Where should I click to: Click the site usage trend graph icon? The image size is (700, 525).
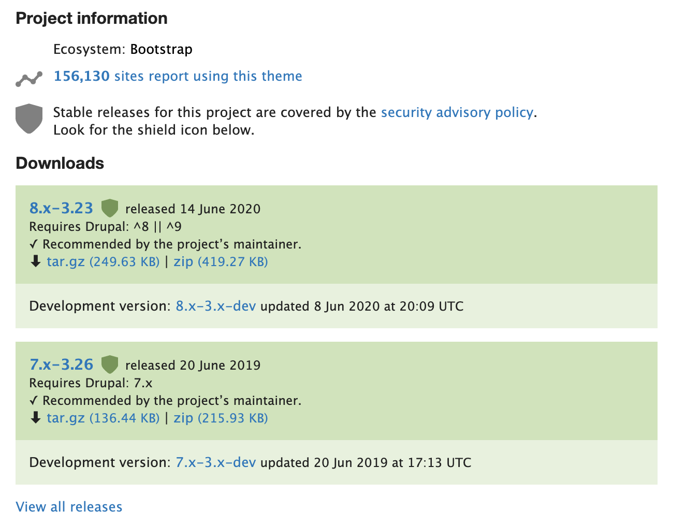[28, 78]
